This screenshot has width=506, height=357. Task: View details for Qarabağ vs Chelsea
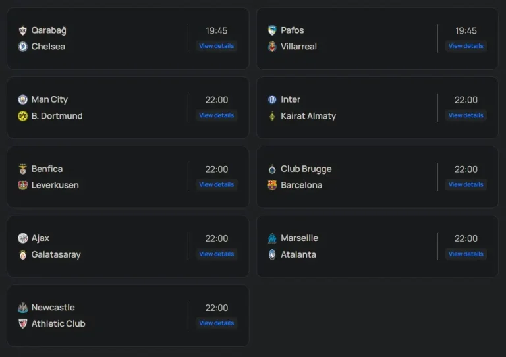point(216,46)
